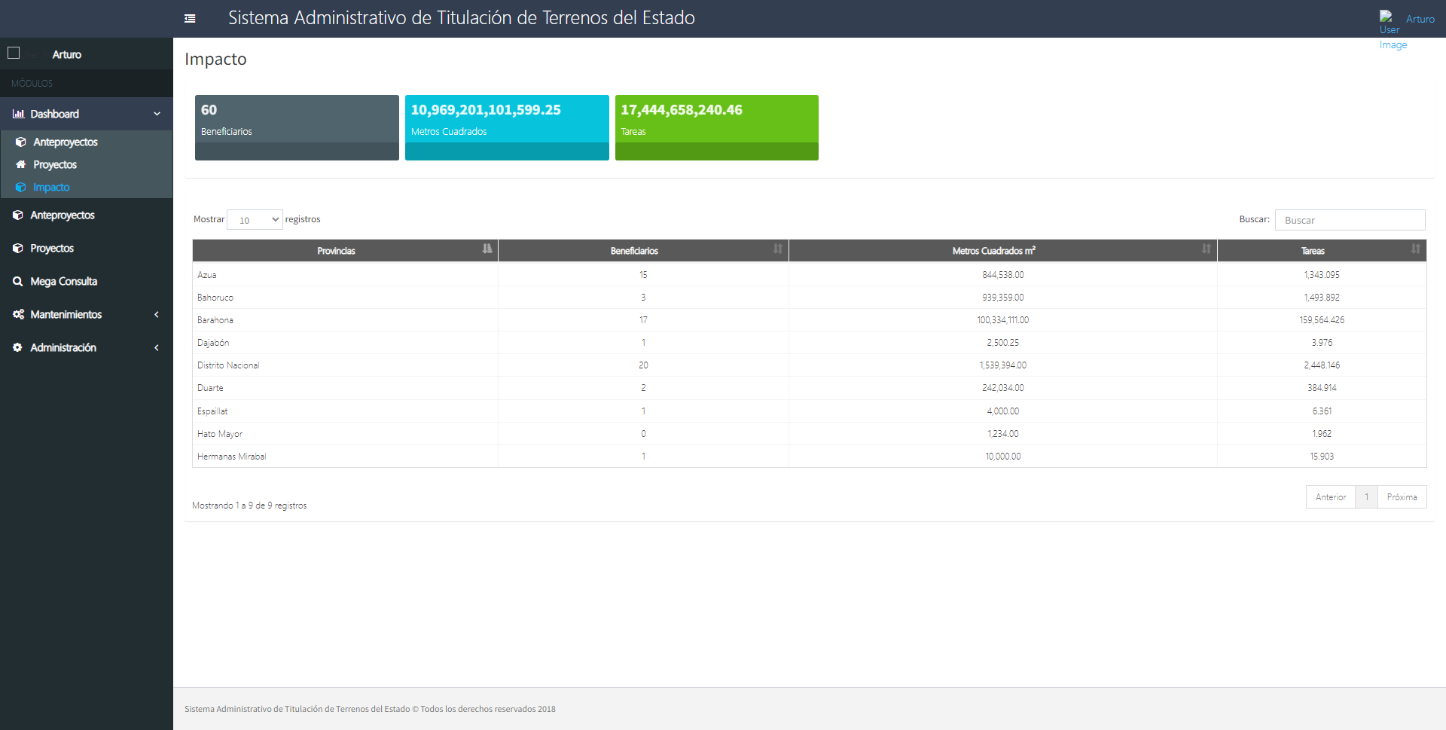
Task: Collapse the Dashboard menu chevron
Action: (157, 114)
